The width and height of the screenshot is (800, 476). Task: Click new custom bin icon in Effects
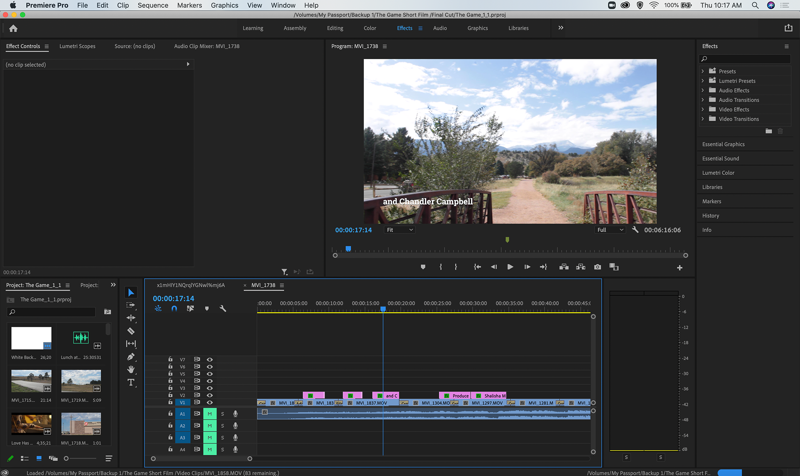click(x=769, y=131)
